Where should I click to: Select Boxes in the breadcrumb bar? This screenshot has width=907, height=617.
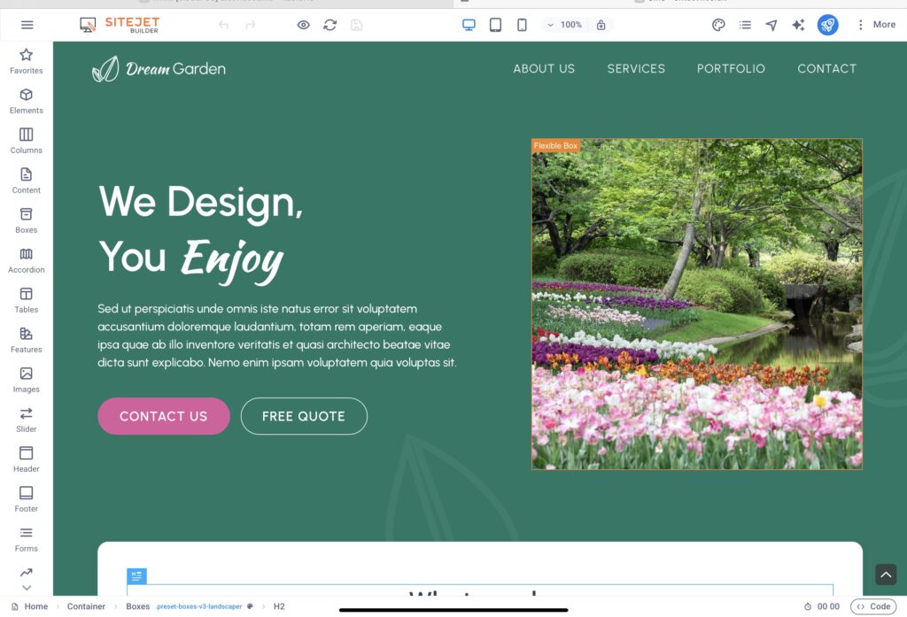coord(137,606)
